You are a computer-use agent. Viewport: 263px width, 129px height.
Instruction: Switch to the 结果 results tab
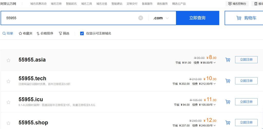[8, 33]
